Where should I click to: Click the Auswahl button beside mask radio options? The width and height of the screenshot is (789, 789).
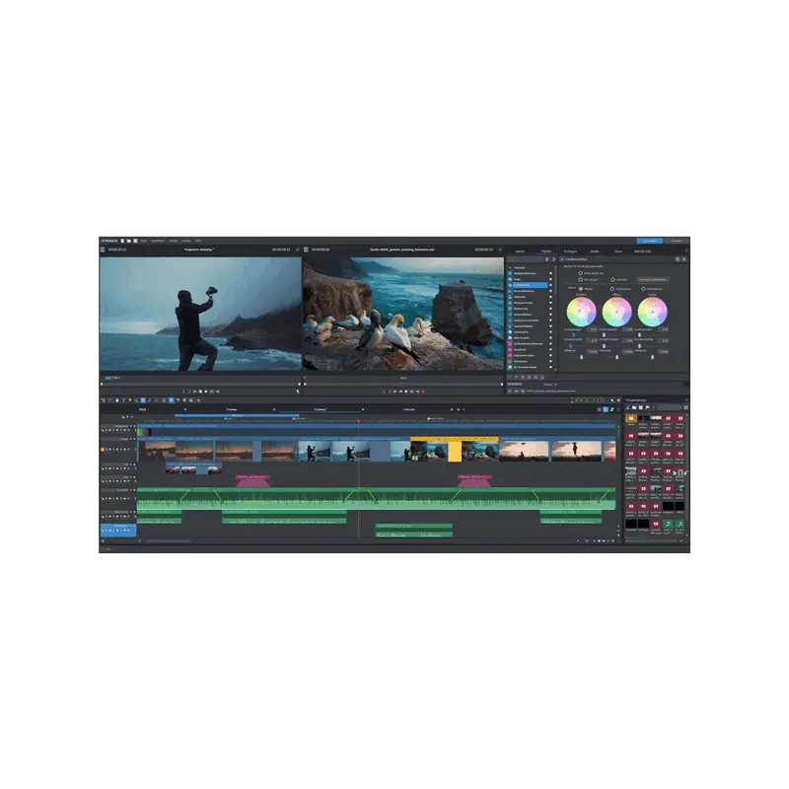pos(653,279)
